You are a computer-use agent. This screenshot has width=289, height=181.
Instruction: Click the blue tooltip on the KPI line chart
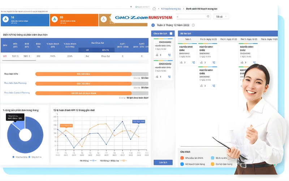coord(139,122)
